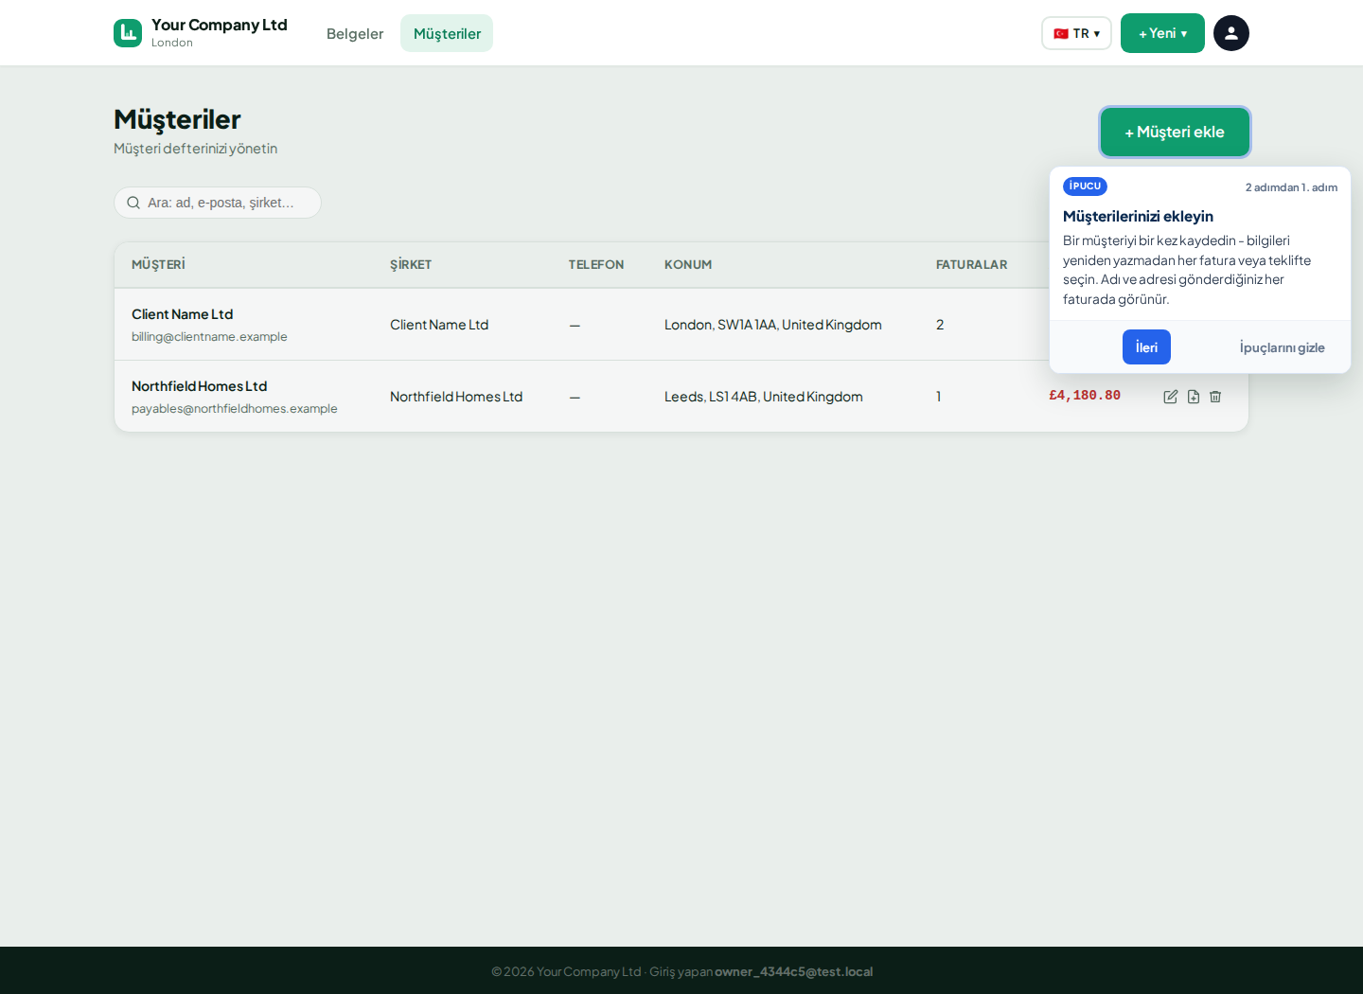The image size is (1363, 994).
Task: Click Client Name Ltd company cell
Action: (x=439, y=325)
